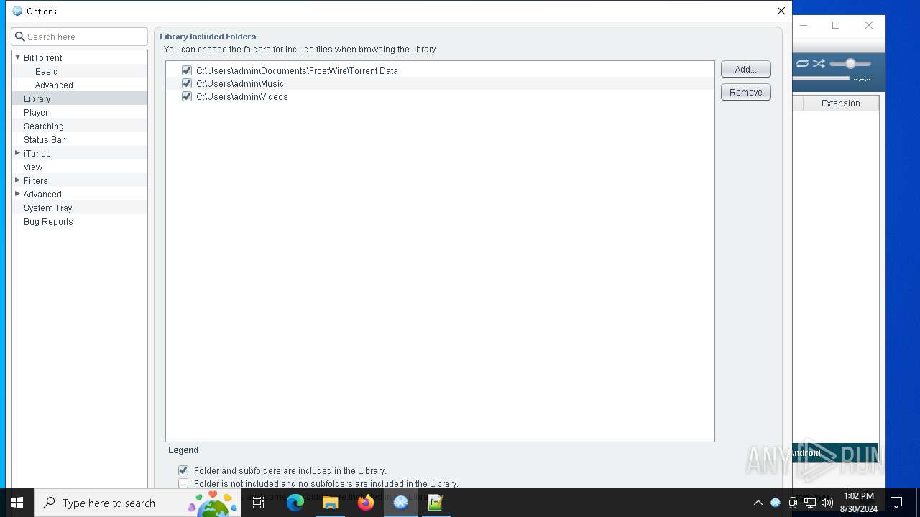920x517 pixels.
Task: Open the System Tray options page
Action: pos(48,208)
